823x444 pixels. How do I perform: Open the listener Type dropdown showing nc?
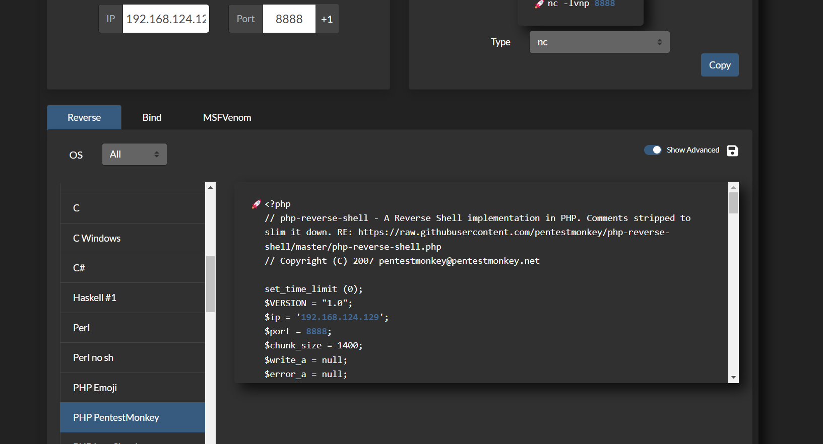(x=599, y=42)
